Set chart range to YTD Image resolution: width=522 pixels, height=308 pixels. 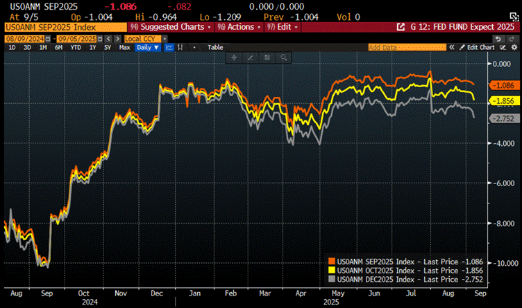(76, 48)
